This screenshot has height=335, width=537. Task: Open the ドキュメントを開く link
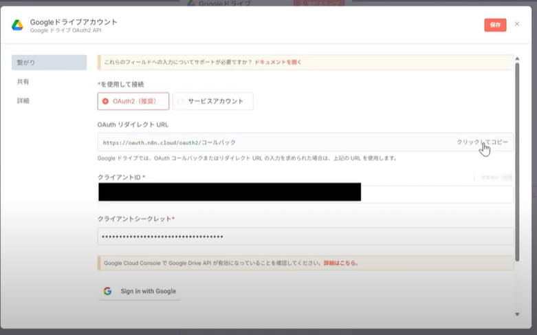(278, 62)
